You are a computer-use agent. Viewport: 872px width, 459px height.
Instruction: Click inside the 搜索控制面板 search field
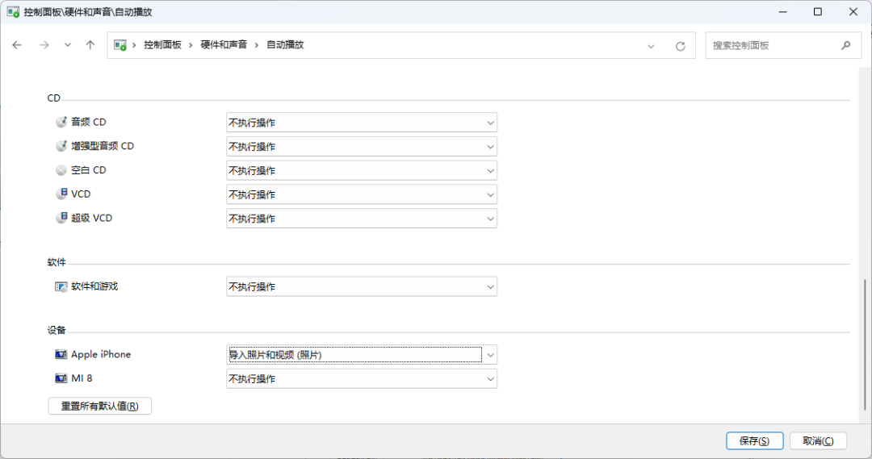(771, 45)
